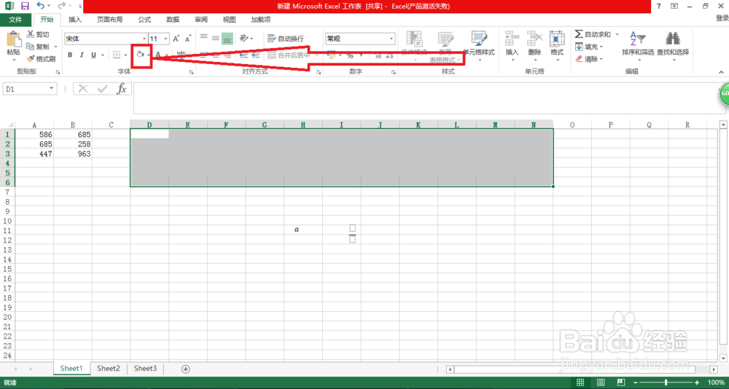Switch to the Insert (插入) tab
The height and width of the screenshot is (389, 729).
pyautogui.click(x=75, y=20)
